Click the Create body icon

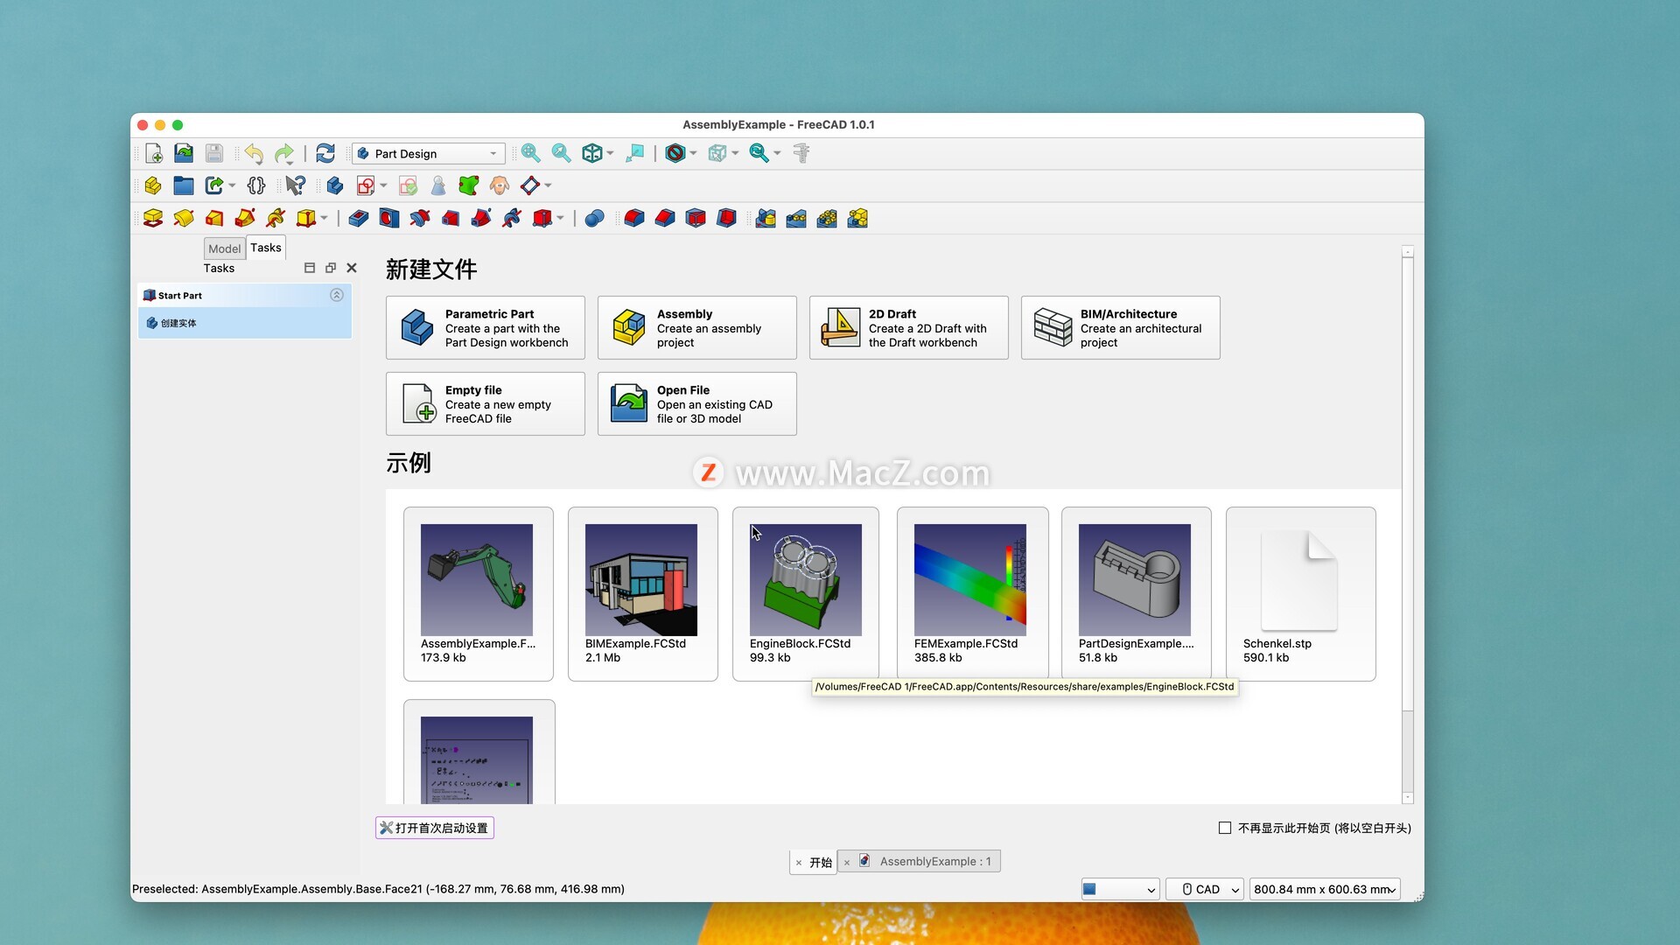(x=335, y=185)
